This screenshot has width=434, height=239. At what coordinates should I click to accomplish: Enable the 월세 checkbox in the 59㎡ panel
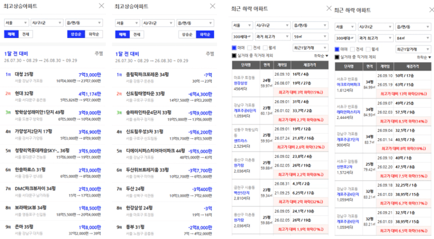(265, 48)
